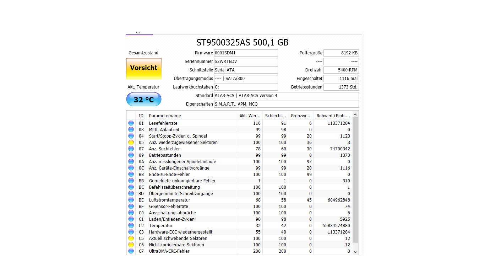Image resolution: width=485 pixels, height=273 pixels.
Task: Click the Seriennummer field S2WRTEDV
Action: coord(246,61)
